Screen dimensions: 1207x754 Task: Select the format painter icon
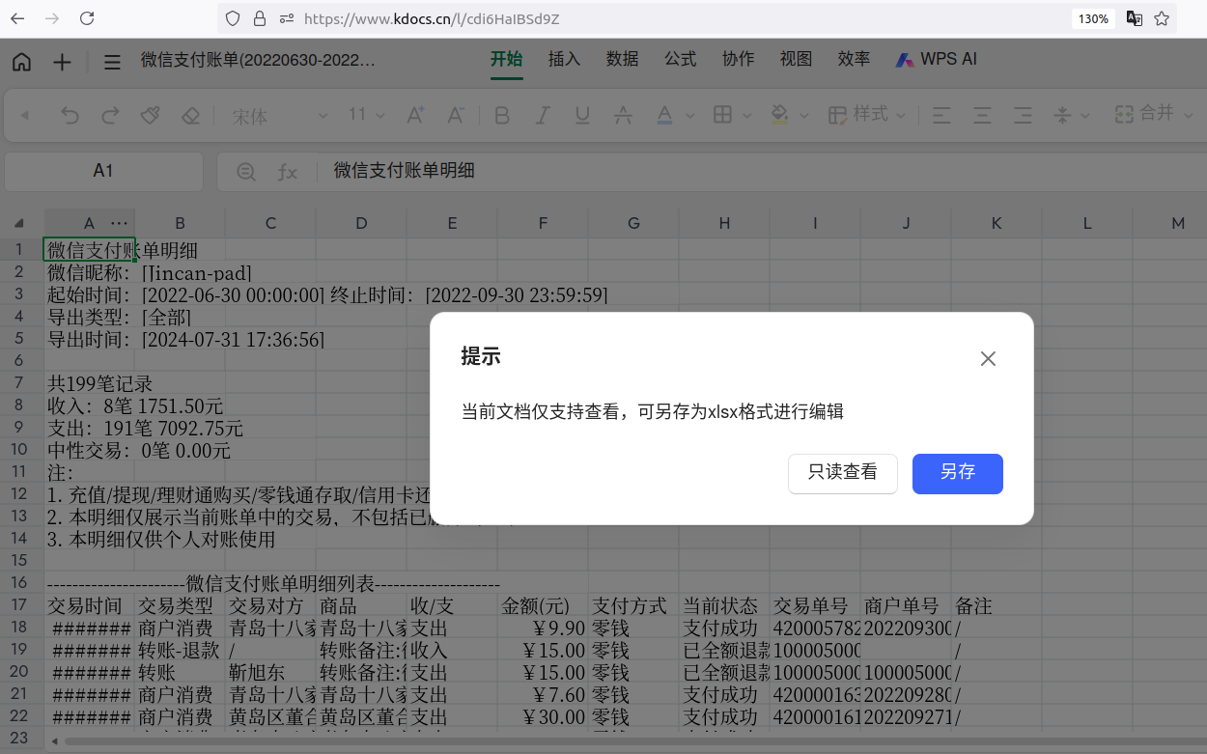150,115
